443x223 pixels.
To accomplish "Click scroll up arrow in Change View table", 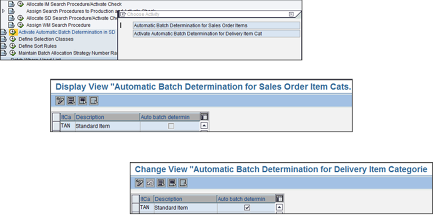I will [x=279, y=207].
